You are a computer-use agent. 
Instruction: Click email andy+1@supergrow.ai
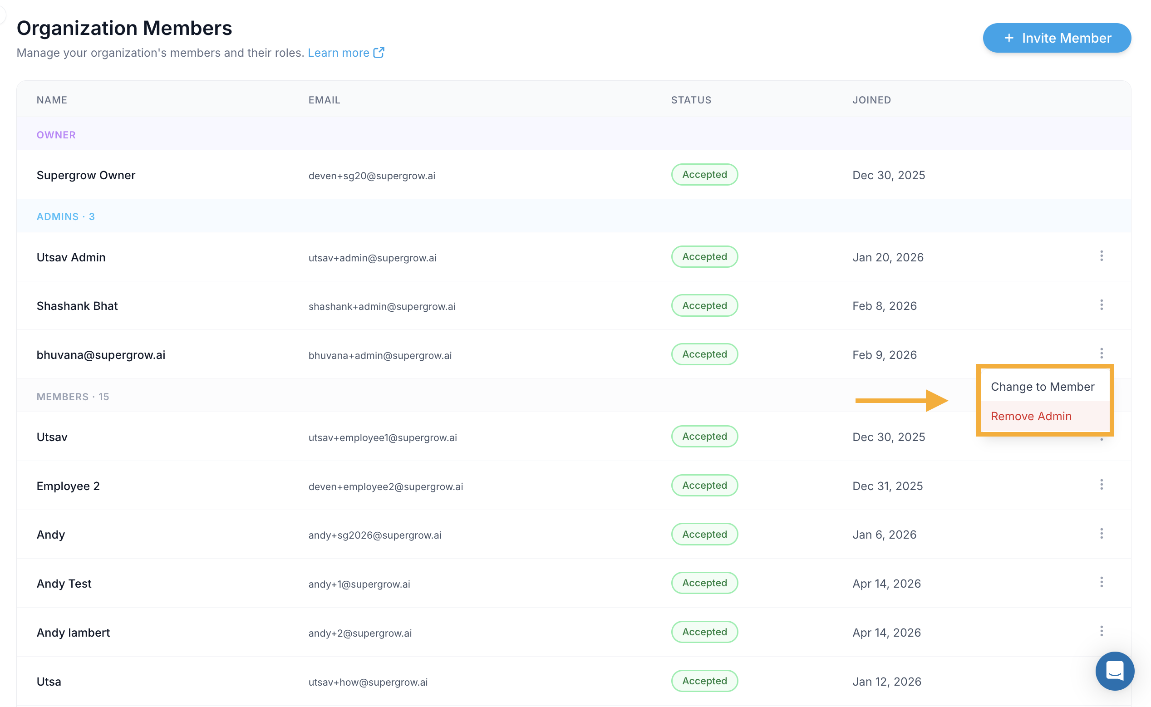[359, 584]
